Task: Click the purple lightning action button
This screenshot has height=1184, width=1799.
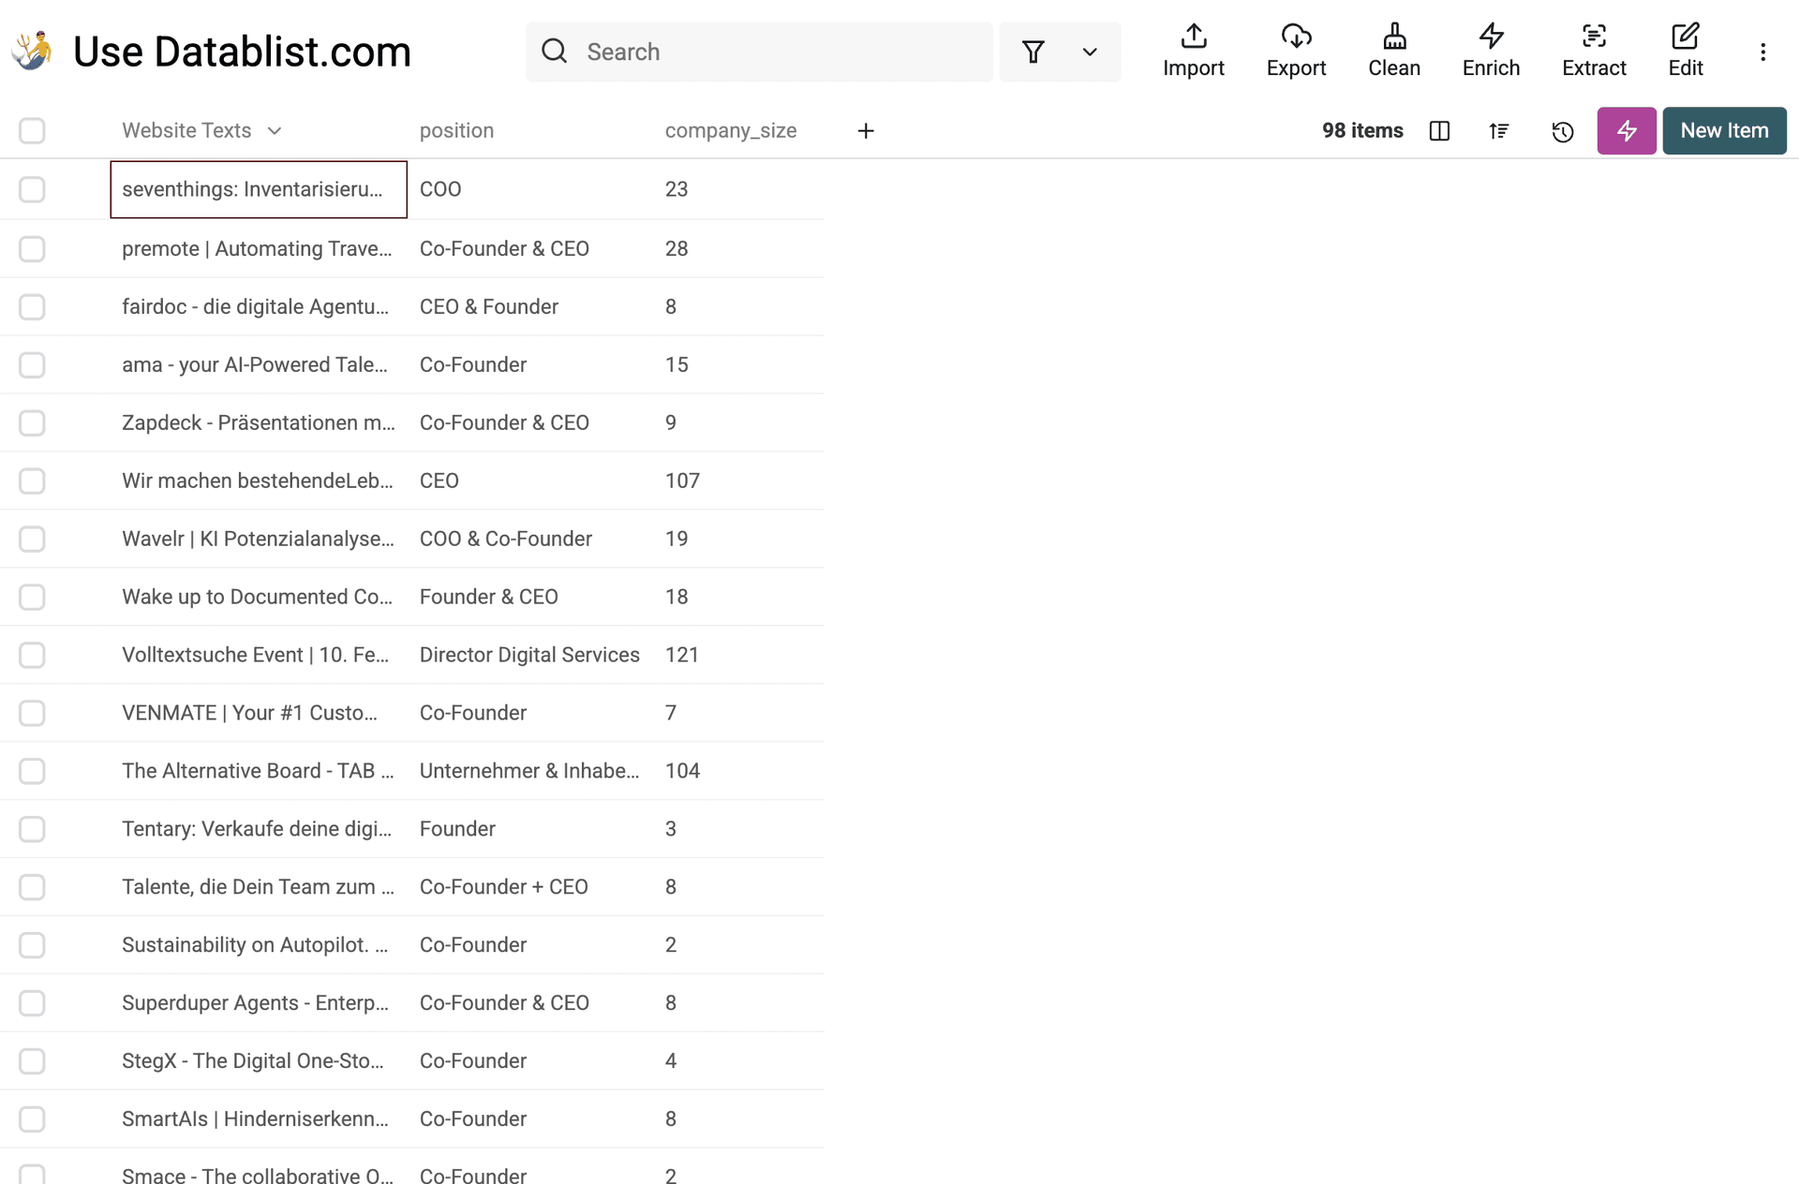Action: 1626,131
